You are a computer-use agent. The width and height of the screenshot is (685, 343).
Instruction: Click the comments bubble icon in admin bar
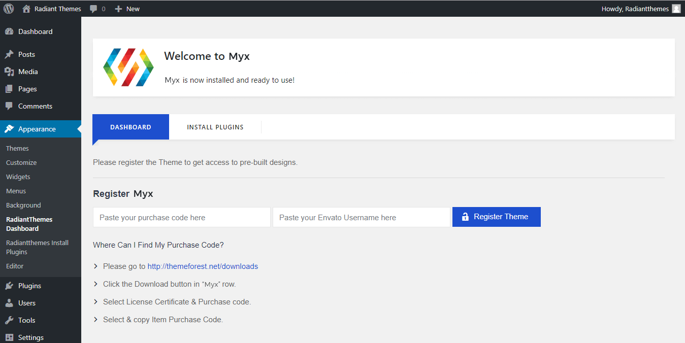tap(93, 9)
